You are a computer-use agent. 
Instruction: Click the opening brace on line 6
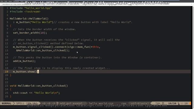click(x=11, y=26)
